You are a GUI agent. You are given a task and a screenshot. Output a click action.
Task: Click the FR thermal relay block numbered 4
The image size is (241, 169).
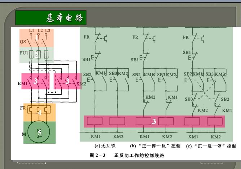[39, 112]
